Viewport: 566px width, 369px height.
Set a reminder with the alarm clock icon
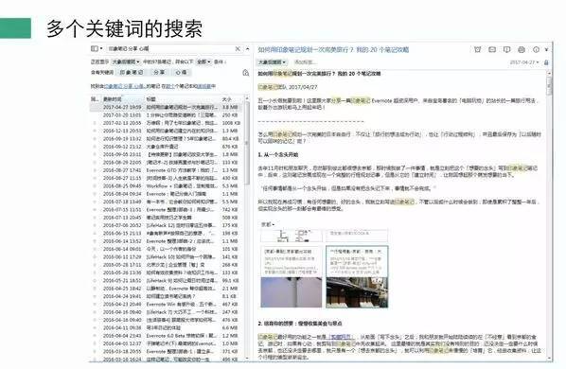click(x=478, y=49)
